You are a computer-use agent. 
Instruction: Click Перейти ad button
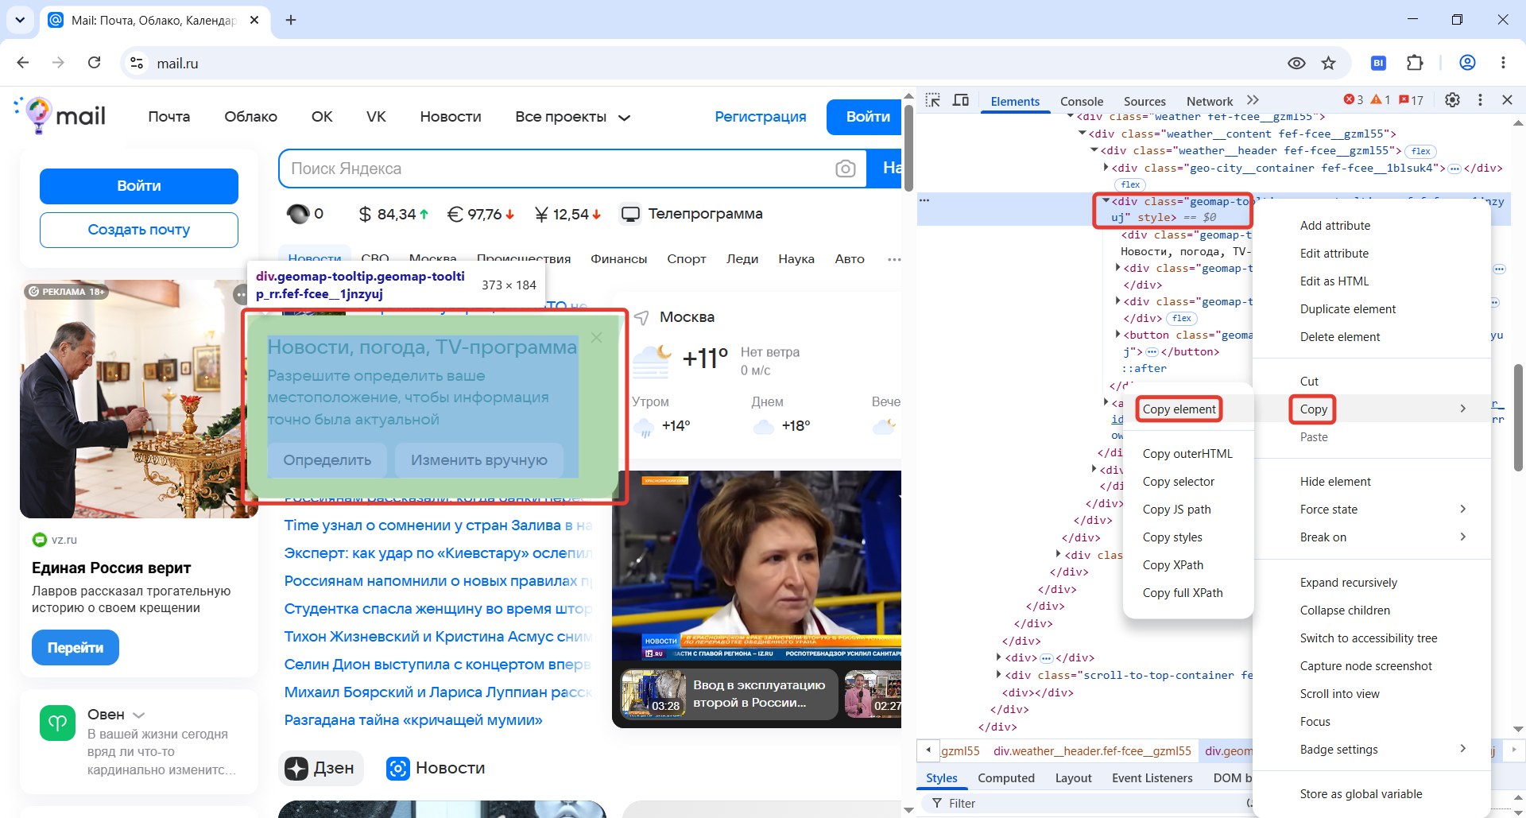(x=76, y=647)
